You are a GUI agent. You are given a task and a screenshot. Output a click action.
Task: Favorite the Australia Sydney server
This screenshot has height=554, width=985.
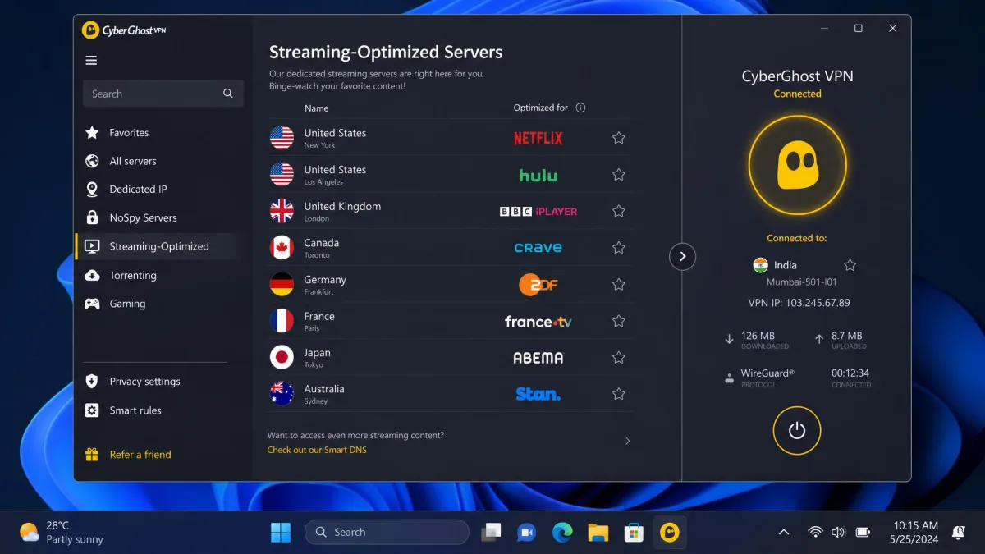pos(619,394)
